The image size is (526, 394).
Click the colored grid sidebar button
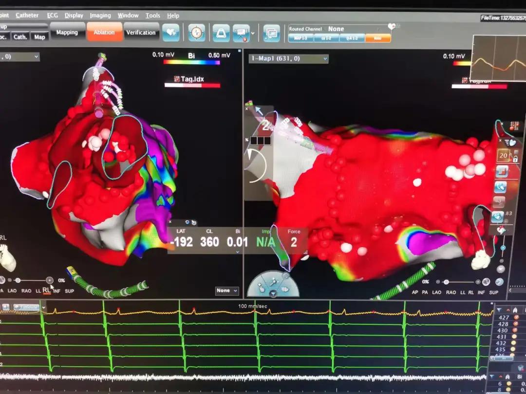[x=502, y=172]
